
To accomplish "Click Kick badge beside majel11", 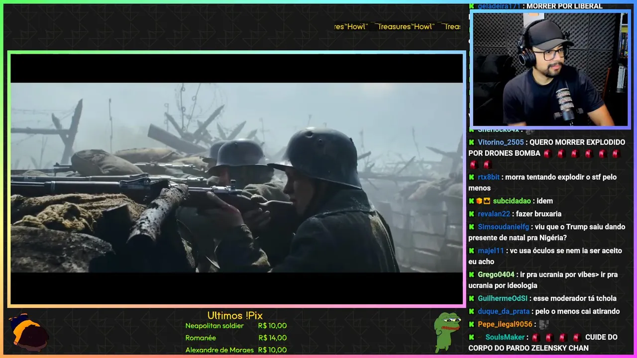I will 471,251.
